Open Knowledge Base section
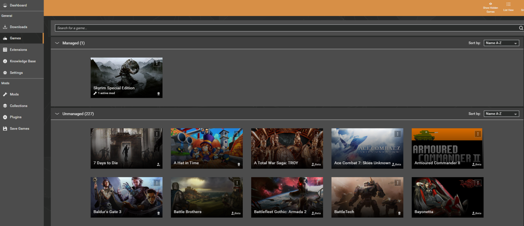 [x=23, y=61]
